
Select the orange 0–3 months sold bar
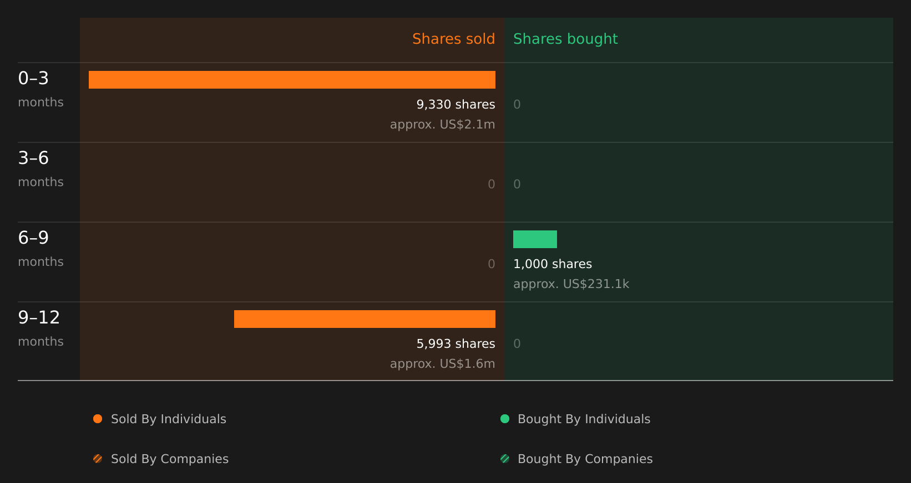(292, 80)
